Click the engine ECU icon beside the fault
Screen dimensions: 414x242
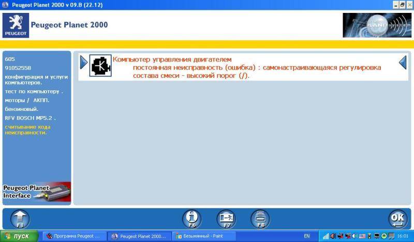[x=100, y=66]
